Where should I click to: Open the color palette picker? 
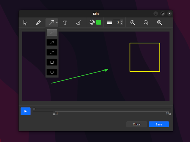coord(92,22)
